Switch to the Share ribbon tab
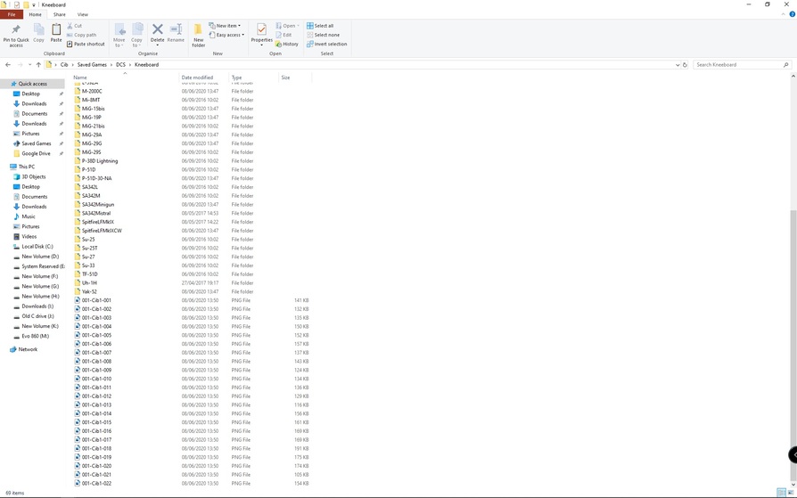This screenshot has height=498, width=797. pyautogui.click(x=60, y=14)
